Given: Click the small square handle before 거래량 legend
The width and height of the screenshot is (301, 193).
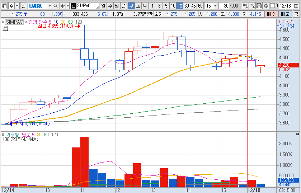Looking at the screenshot, I should 3,135.
